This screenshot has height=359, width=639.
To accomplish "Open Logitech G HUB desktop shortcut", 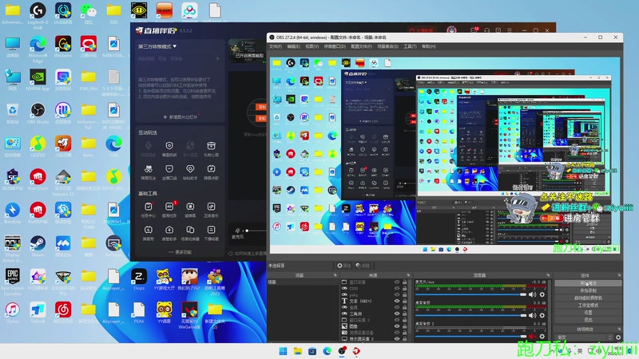I will point(38,14).
